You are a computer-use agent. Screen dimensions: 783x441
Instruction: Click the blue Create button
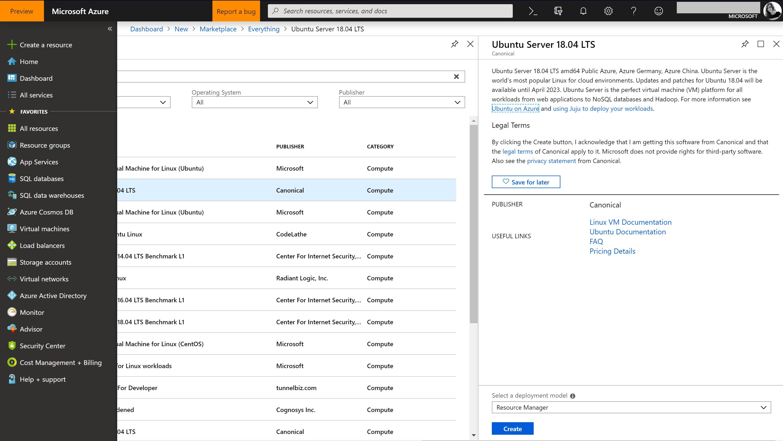[512, 429]
